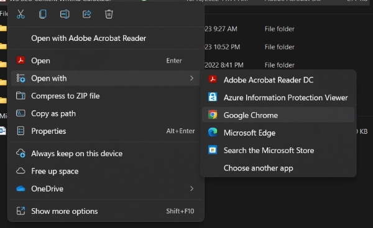Open Properties from context menu

[106, 131]
